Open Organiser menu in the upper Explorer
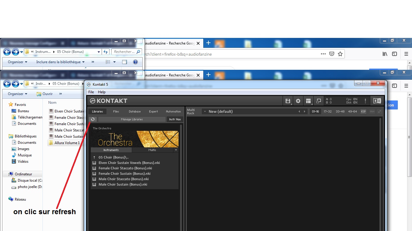The height and width of the screenshot is (231, 412). tap(17, 62)
